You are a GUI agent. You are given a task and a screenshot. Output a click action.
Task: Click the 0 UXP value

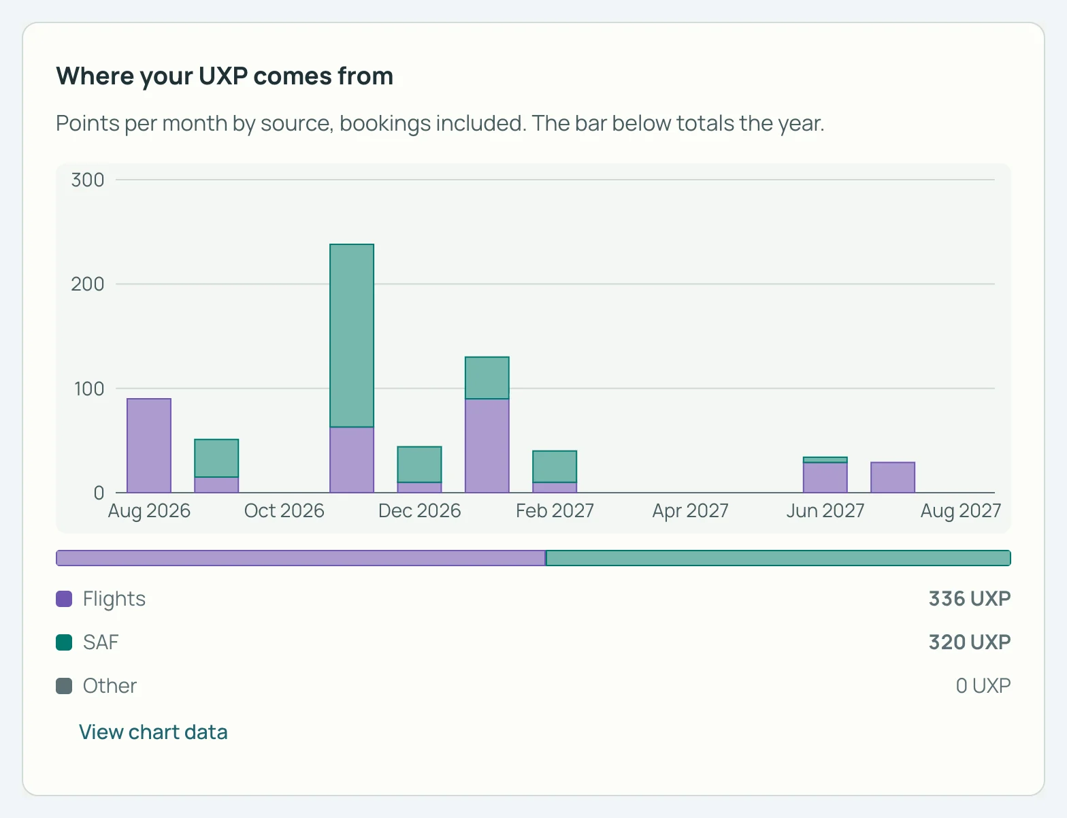(x=983, y=686)
